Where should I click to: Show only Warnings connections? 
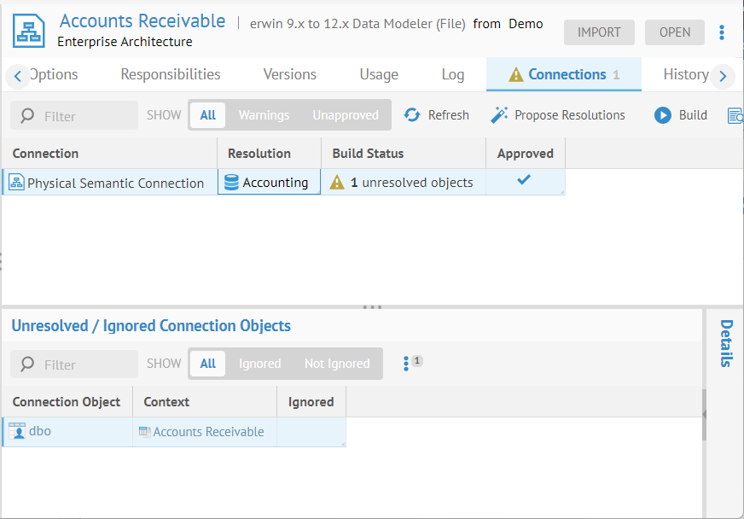point(264,115)
